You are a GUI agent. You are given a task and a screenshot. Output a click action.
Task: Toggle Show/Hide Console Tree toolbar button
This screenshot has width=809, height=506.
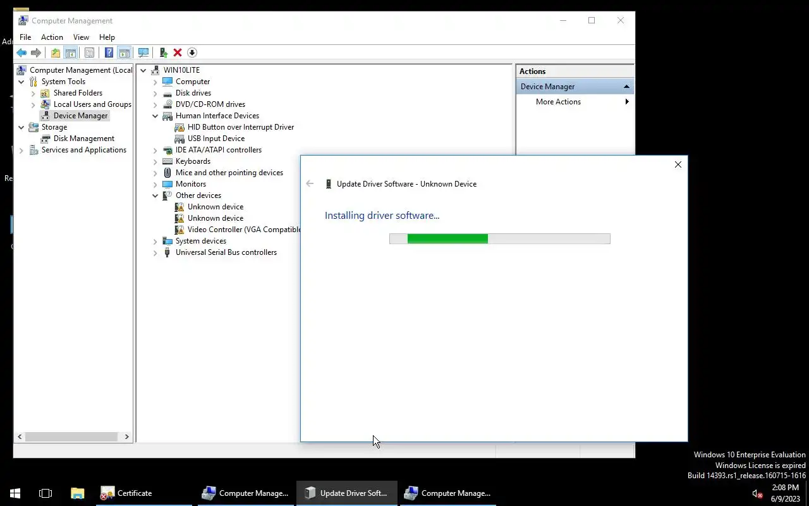point(71,53)
